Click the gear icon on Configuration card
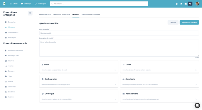 (x=43, y=79)
